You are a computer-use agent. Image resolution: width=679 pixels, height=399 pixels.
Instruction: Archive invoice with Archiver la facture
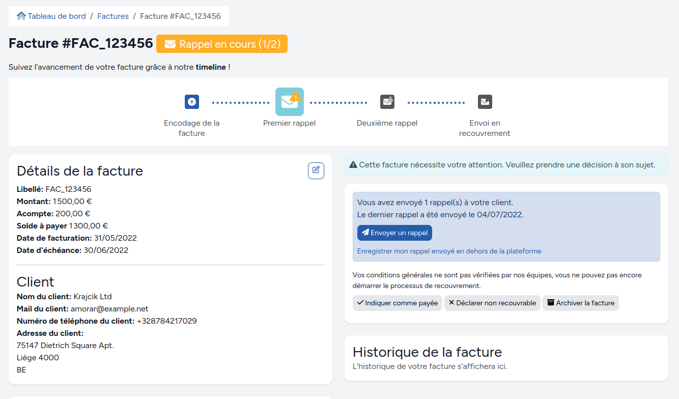pyautogui.click(x=580, y=303)
